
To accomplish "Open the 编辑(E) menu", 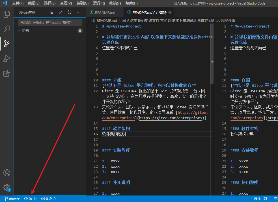I will 34,3.
